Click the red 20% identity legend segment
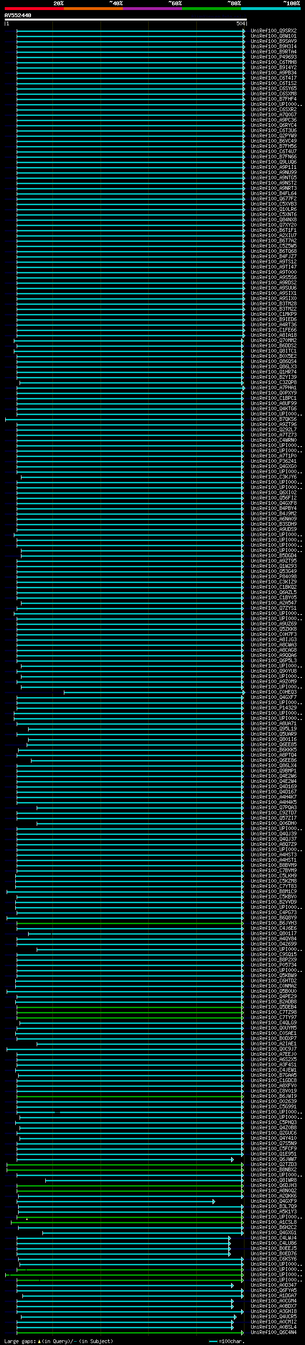 pos(34,9)
